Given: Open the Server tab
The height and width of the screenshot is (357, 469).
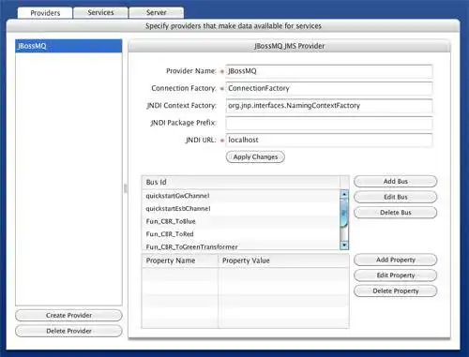Looking at the screenshot, I should click(x=157, y=12).
